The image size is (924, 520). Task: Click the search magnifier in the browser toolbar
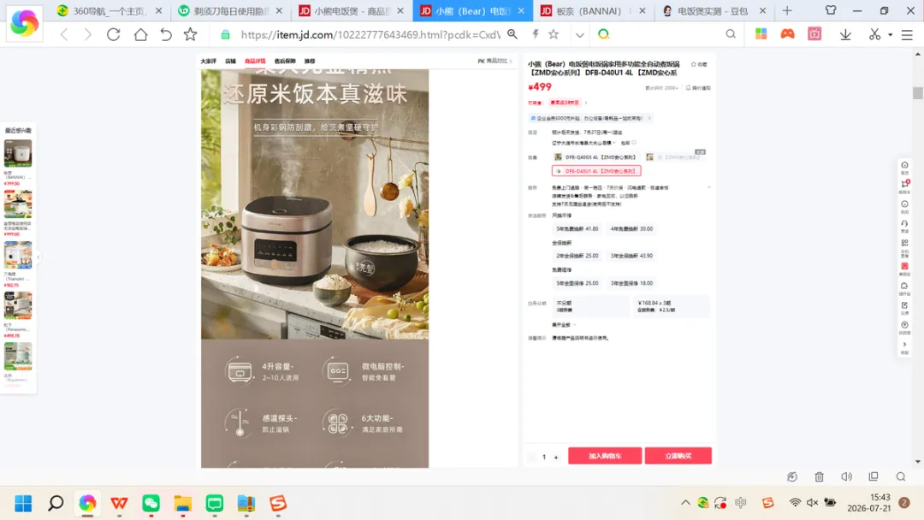click(x=731, y=34)
